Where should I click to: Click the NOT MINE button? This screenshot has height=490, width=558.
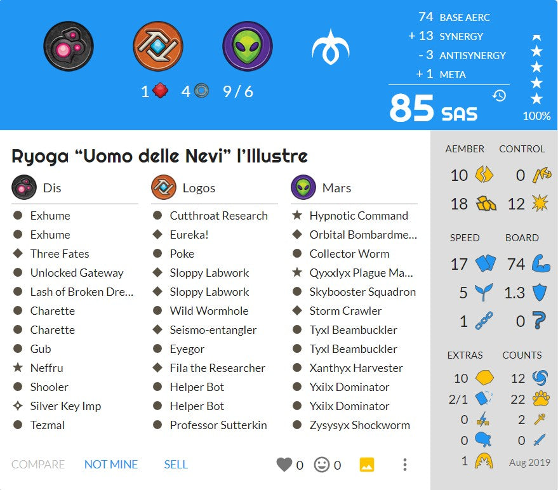111,465
